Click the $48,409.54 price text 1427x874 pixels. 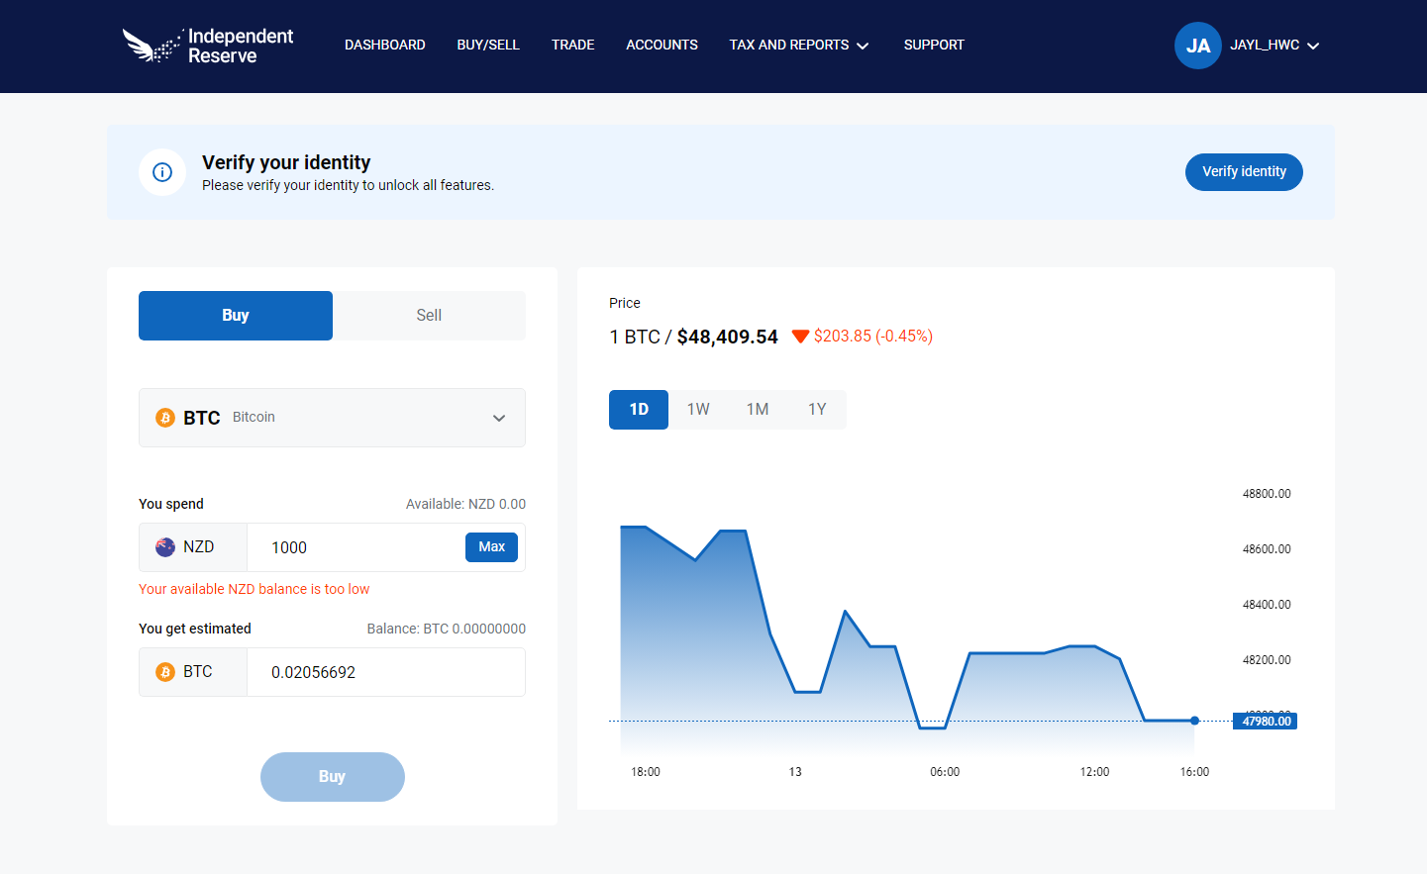click(x=727, y=337)
